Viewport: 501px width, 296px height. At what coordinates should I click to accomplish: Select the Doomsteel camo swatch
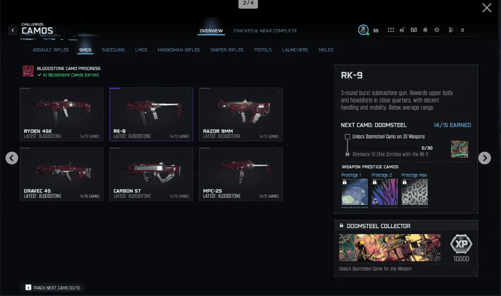[x=460, y=149]
